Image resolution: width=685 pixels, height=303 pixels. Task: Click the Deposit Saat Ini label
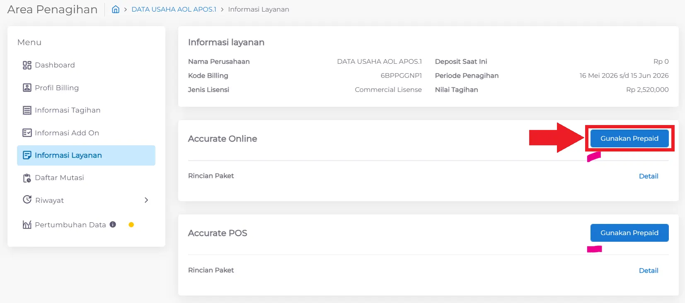[x=461, y=61]
